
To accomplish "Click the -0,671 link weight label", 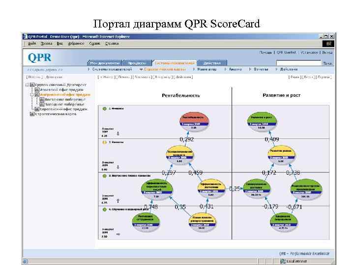I will click(294, 207).
